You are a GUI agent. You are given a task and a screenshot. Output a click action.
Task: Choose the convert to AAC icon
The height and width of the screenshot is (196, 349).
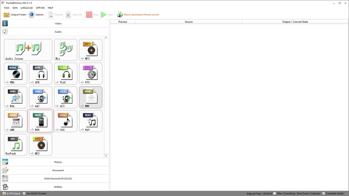tap(41, 97)
